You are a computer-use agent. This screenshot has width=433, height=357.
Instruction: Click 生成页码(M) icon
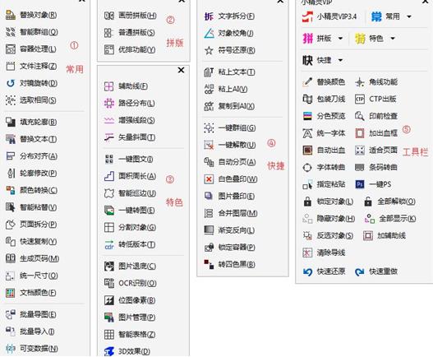tap(11, 258)
